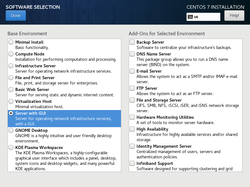The width and height of the screenshot is (250, 187).
Task: Check the DNS Name Server add-on
Action: [132, 54]
